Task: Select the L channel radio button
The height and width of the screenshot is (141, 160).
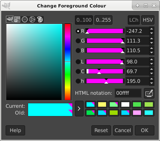Action: (78, 62)
